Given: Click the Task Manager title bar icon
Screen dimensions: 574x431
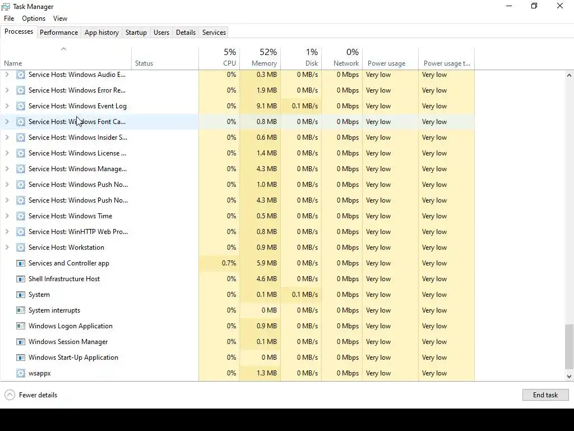Looking at the screenshot, I should pyautogui.click(x=6, y=7).
